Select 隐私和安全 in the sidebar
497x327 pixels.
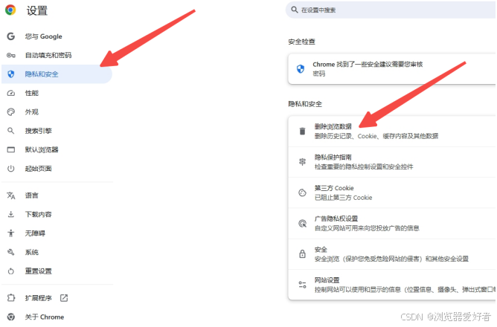pos(57,74)
